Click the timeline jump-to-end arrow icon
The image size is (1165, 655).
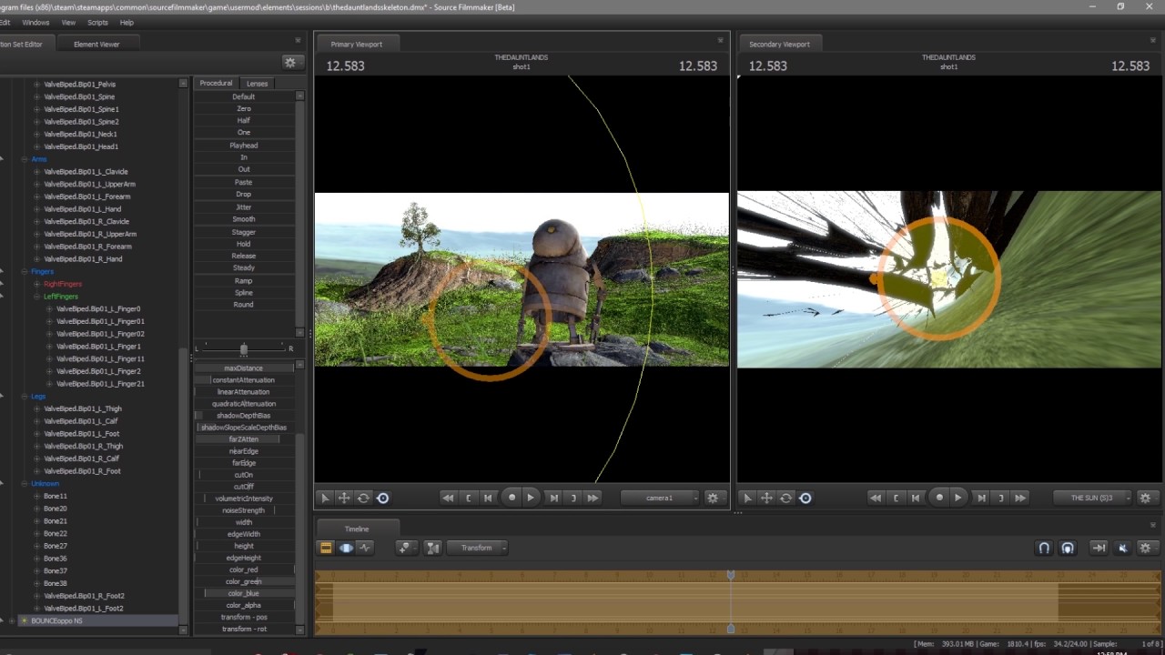tap(1099, 548)
